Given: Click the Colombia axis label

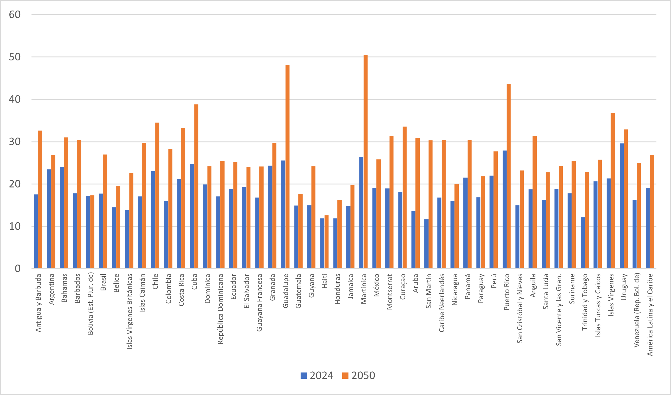Looking at the screenshot, I should click(168, 289).
